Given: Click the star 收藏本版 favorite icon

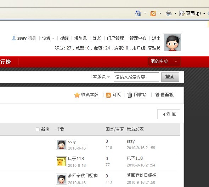Looking at the screenshot, I should click(x=77, y=95).
